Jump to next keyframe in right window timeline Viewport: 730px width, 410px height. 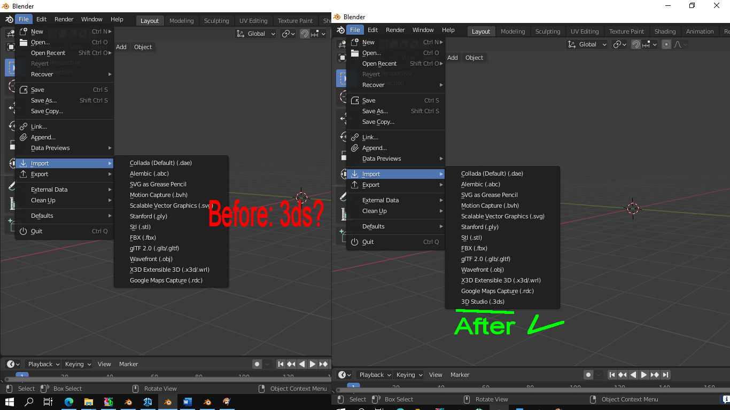655,375
